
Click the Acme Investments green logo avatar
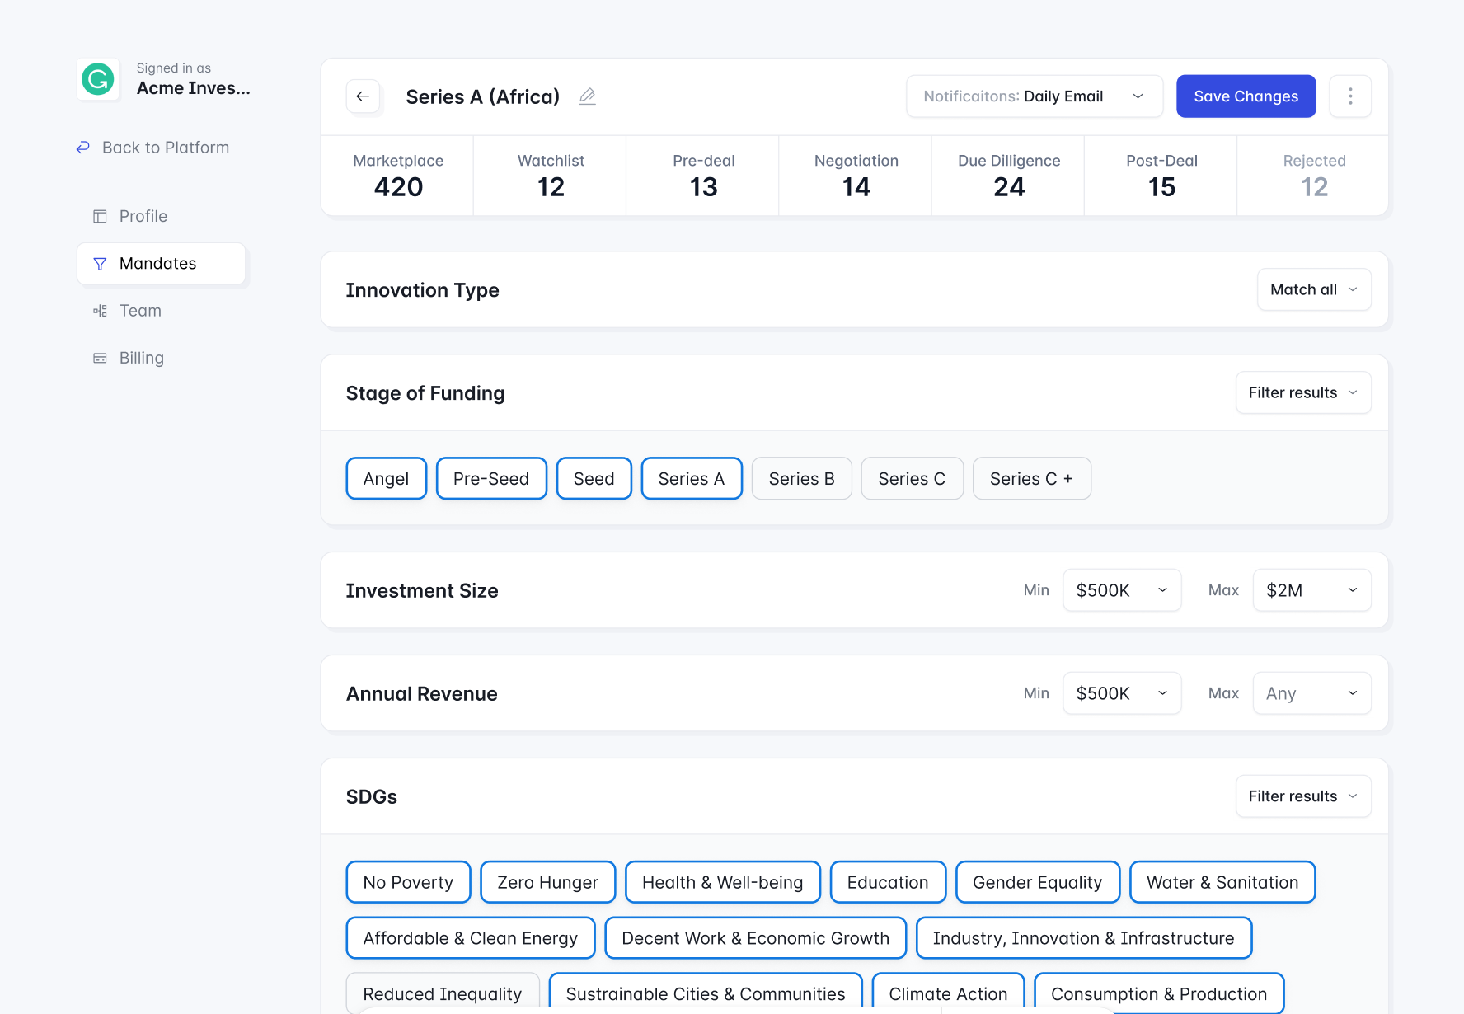pos(98,79)
